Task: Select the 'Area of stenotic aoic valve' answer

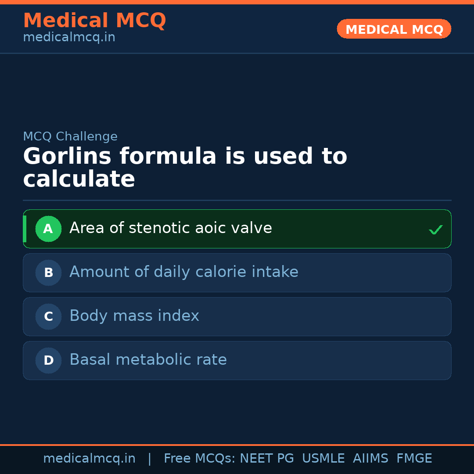Action: pos(171,228)
